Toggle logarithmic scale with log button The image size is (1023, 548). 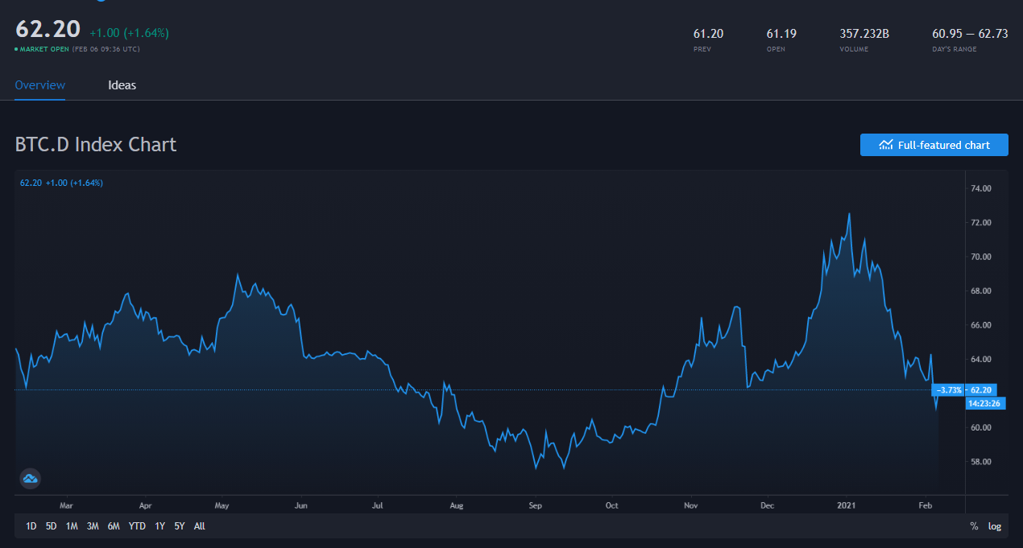click(995, 526)
